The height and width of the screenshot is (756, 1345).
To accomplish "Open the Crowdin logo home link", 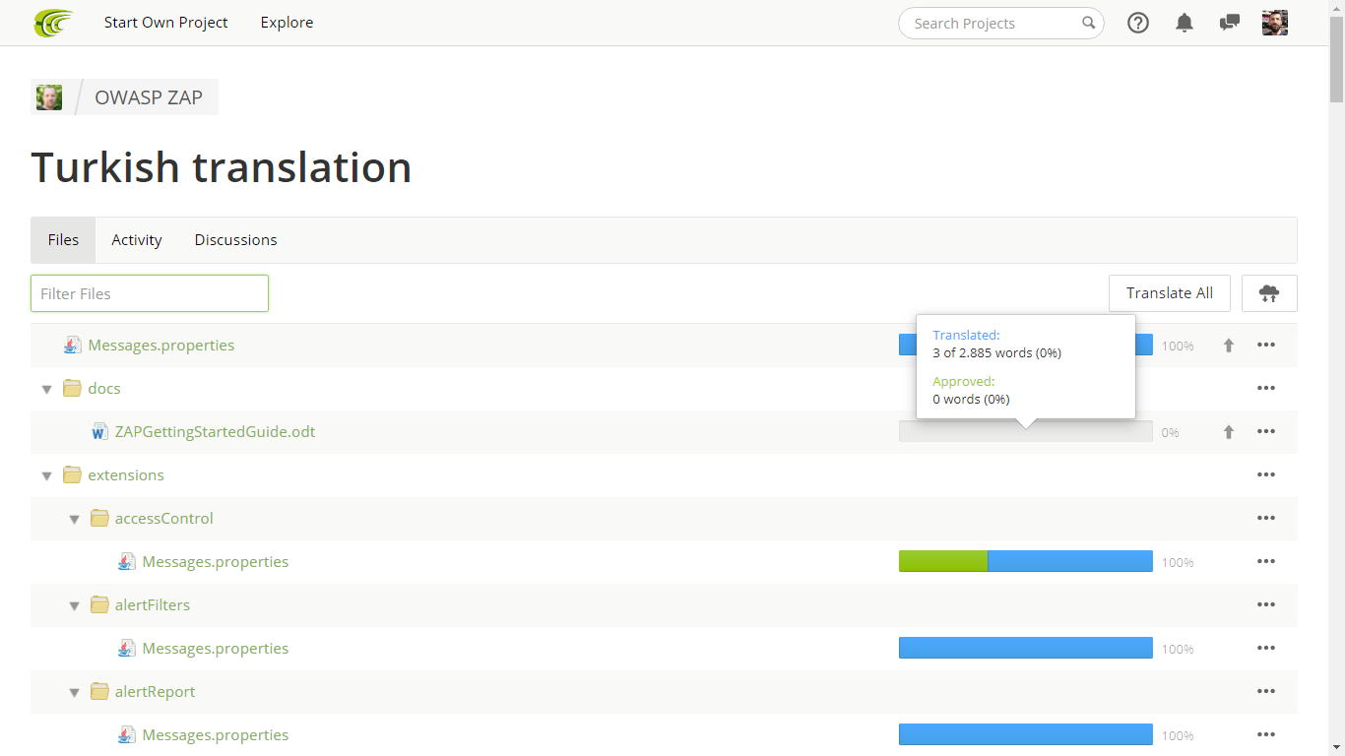I will pyautogui.click(x=53, y=23).
